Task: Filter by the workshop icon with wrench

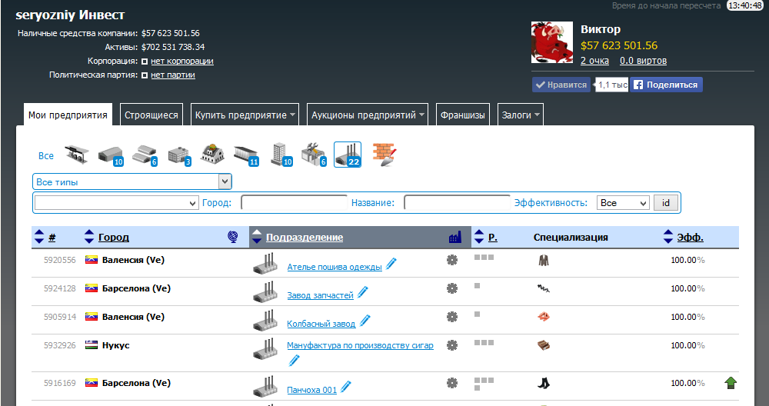Action: coord(313,155)
